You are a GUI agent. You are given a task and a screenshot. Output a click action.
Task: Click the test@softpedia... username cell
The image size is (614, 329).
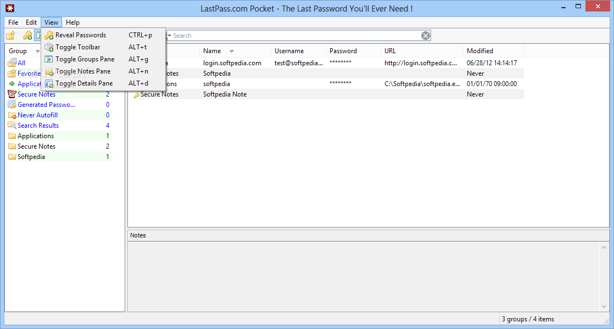point(298,63)
